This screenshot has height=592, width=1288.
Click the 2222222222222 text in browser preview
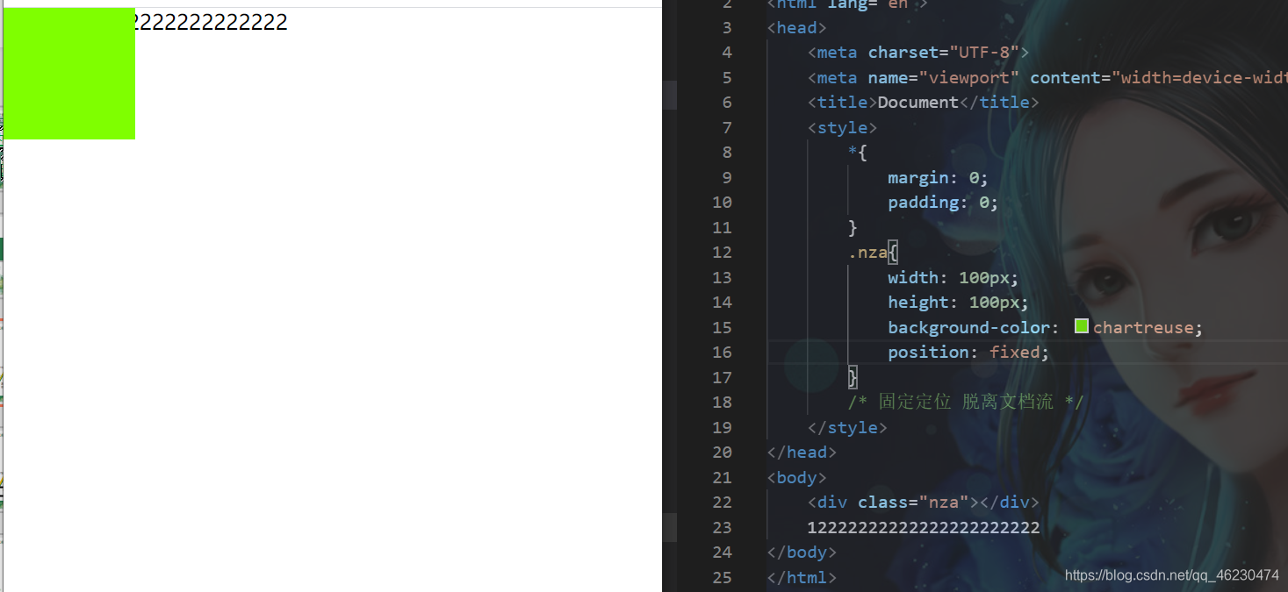(212, 23)
